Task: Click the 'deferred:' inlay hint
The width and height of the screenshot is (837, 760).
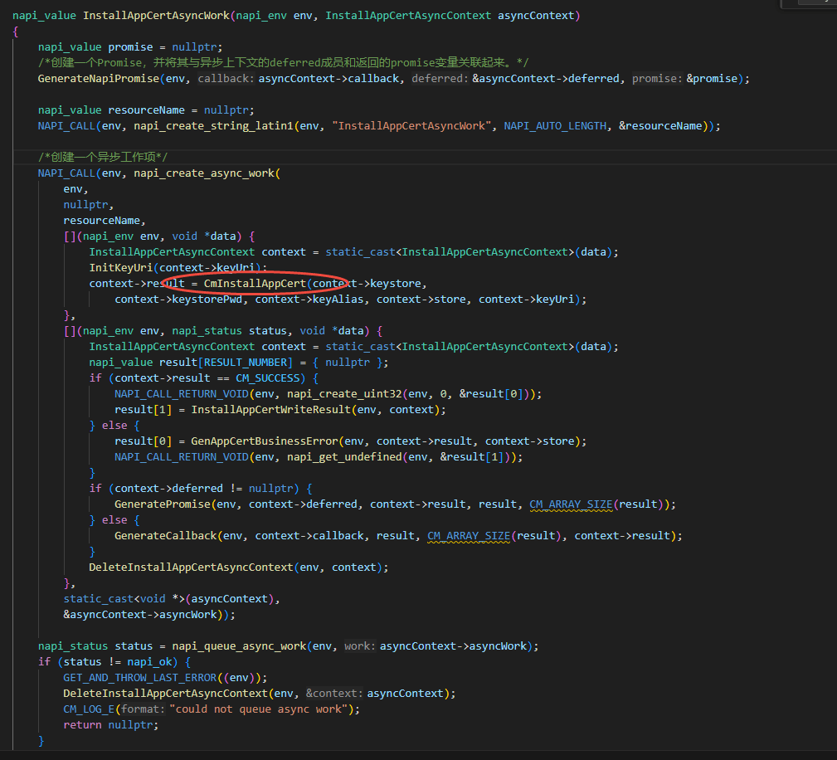Action: click(x=440, y=79)
